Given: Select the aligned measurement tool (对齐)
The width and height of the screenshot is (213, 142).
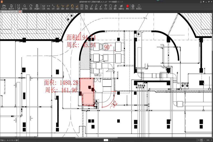Looking at the screenshot, I should [53, 7].
